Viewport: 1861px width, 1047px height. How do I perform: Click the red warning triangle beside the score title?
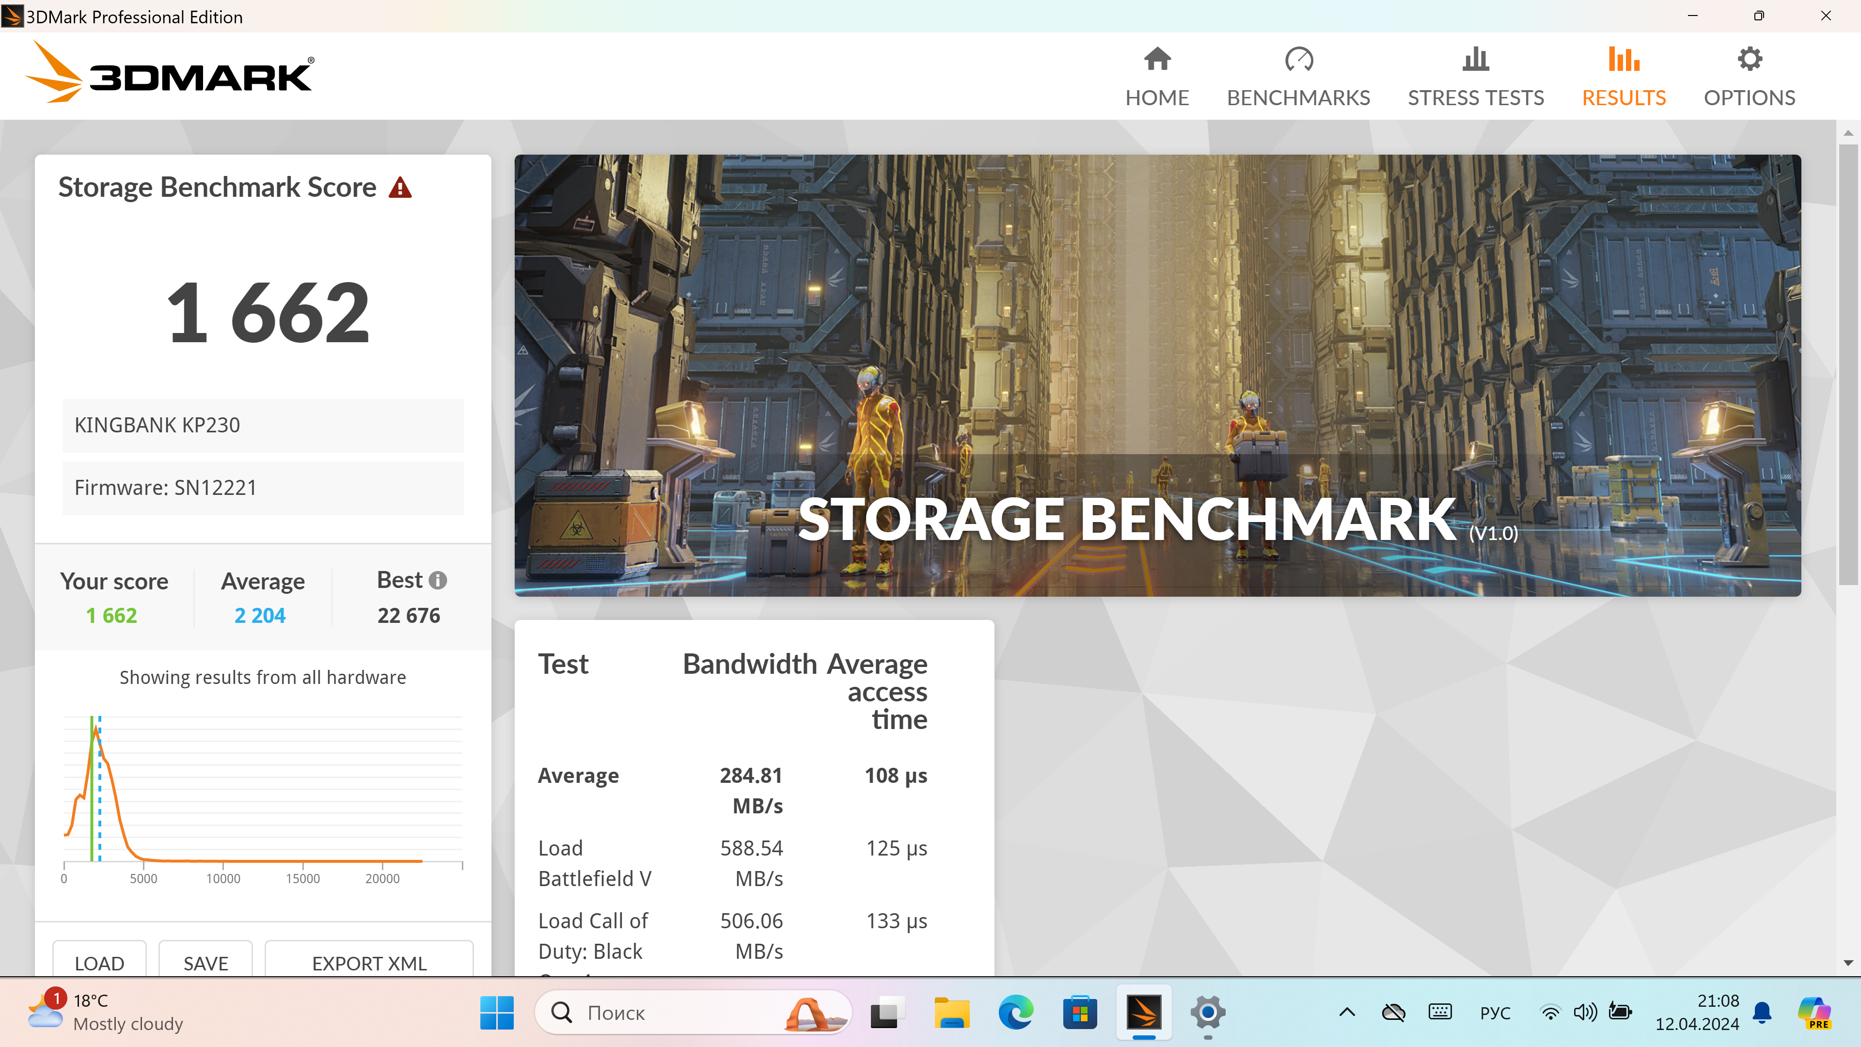399,188
